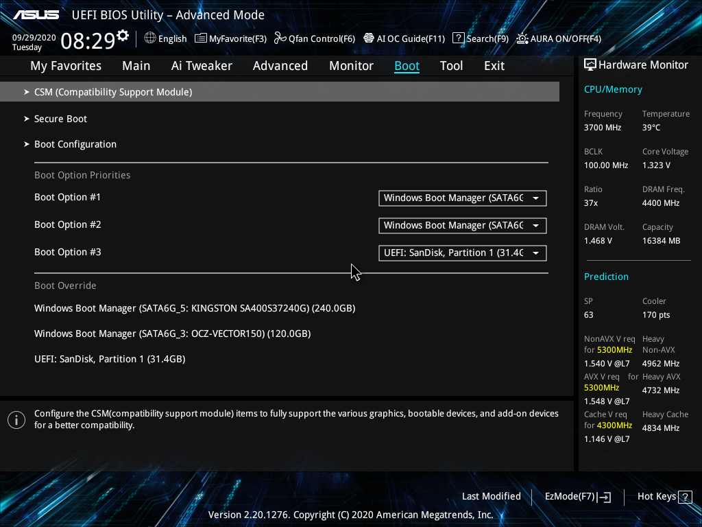Expand Secure Boot submenu arrow
Viewport: 702px width, 527px height.
point(27,119)
